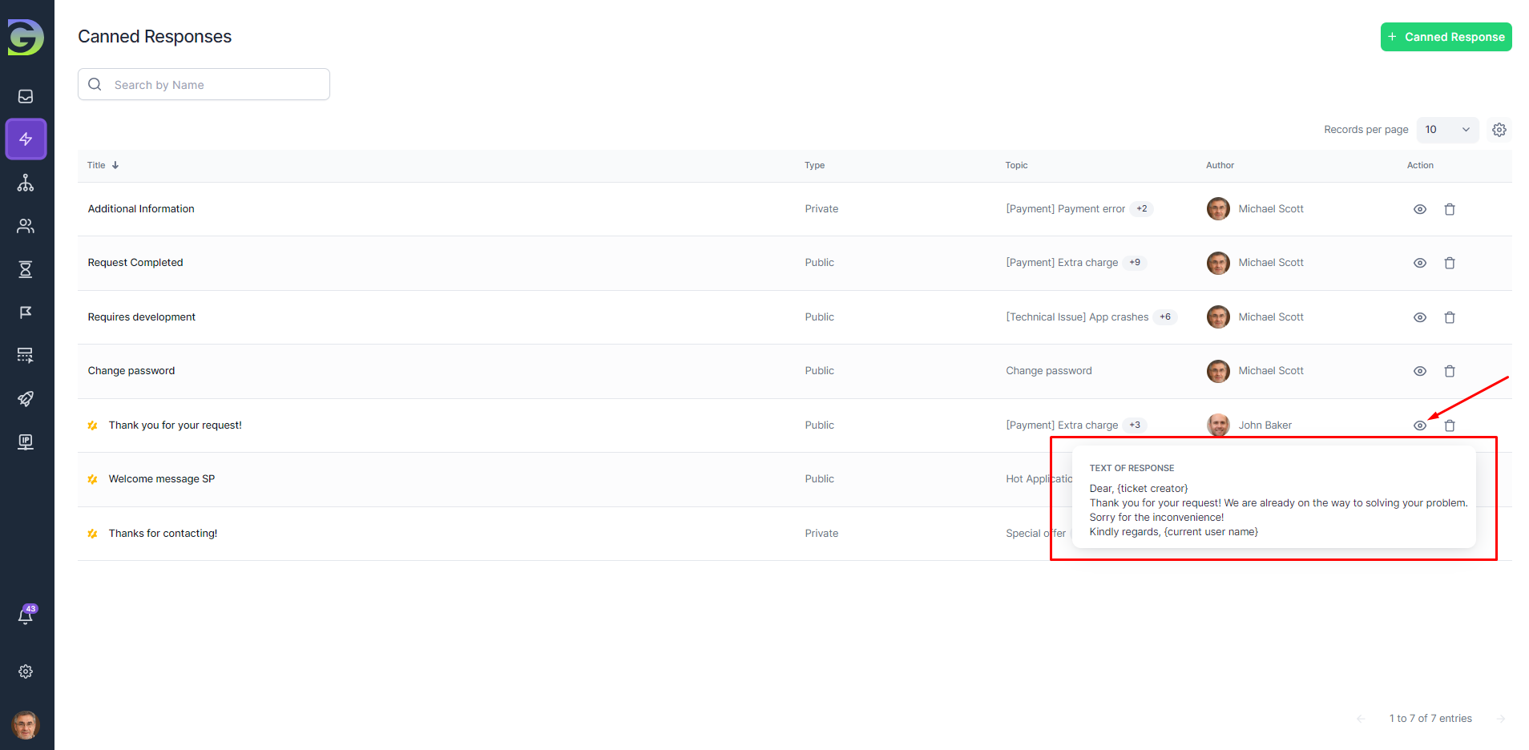Click the green Canned Response button
Image resolution: width=1529 pixels, height=750 pixels.
[1446, 37]
